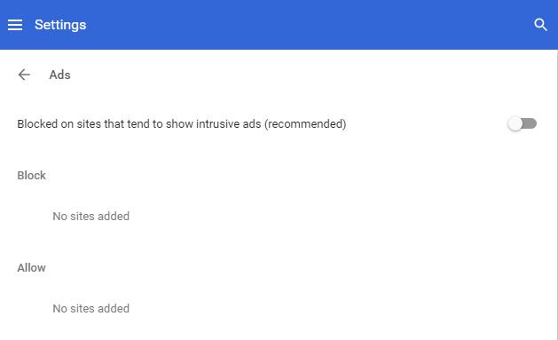Click the white knob of the ads switch

(515, 124)
